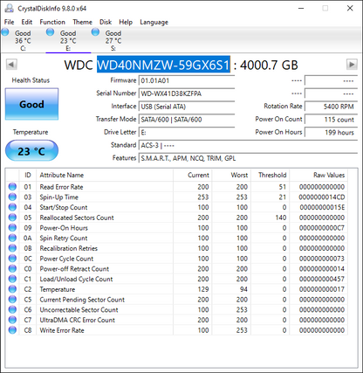Click status orb for Start/Stop Count
The width and height of the screenshot is (363, 373).
tap(12, 207)
